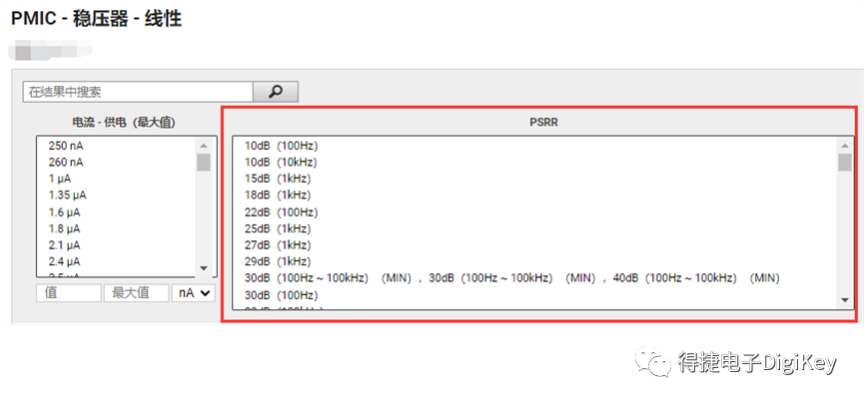Screen dimensions: 864x402
Task: Focus the 在结果中搜索 search field
Action: click(x=138, y=92)
